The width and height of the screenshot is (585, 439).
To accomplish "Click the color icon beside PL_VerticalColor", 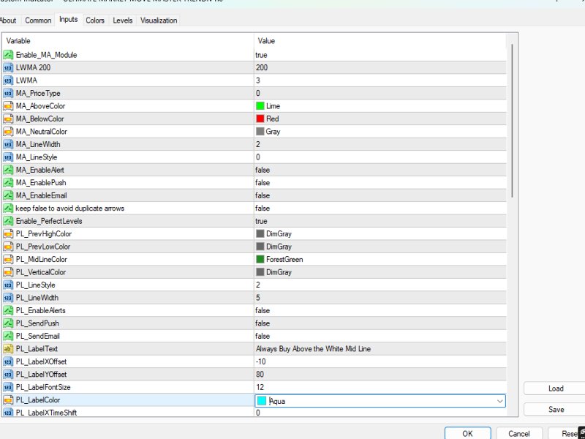I will pyautogui.click(x=8, y=272).
